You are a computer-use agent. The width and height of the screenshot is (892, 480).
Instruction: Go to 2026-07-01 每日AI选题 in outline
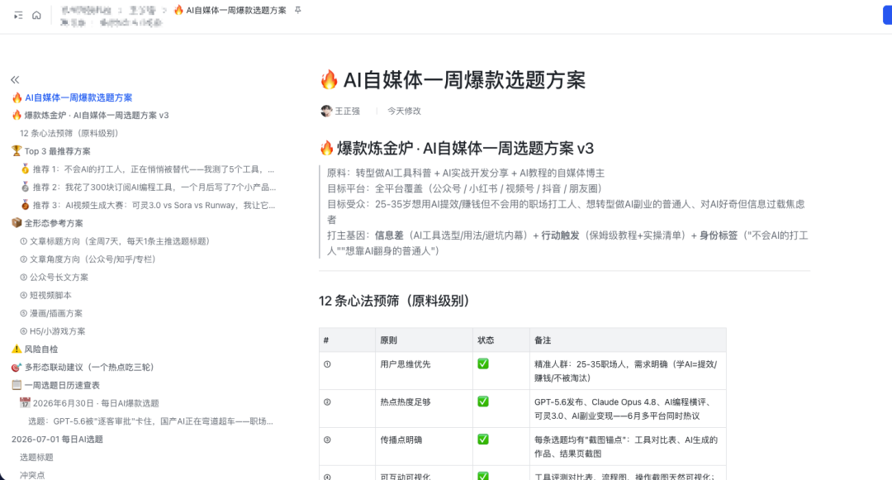coord(57,440)
